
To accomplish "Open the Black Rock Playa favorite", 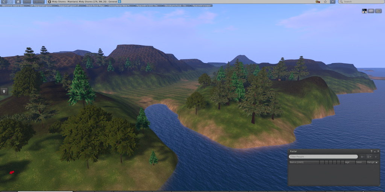I will (97, 6).
